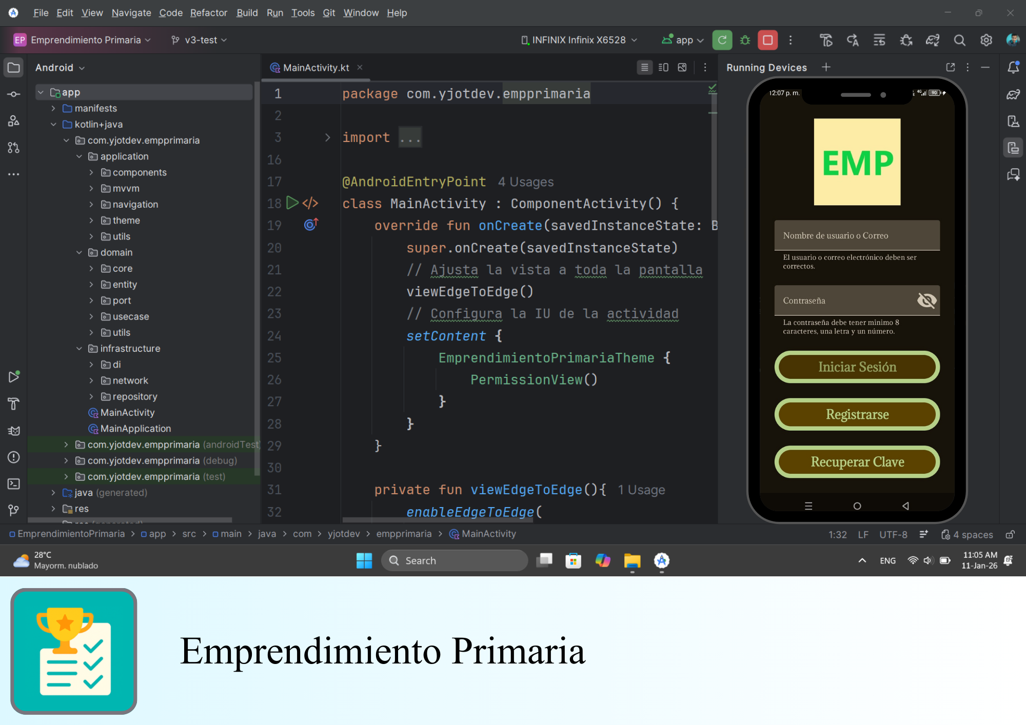Open the IDE Settings gear icon

986,40
